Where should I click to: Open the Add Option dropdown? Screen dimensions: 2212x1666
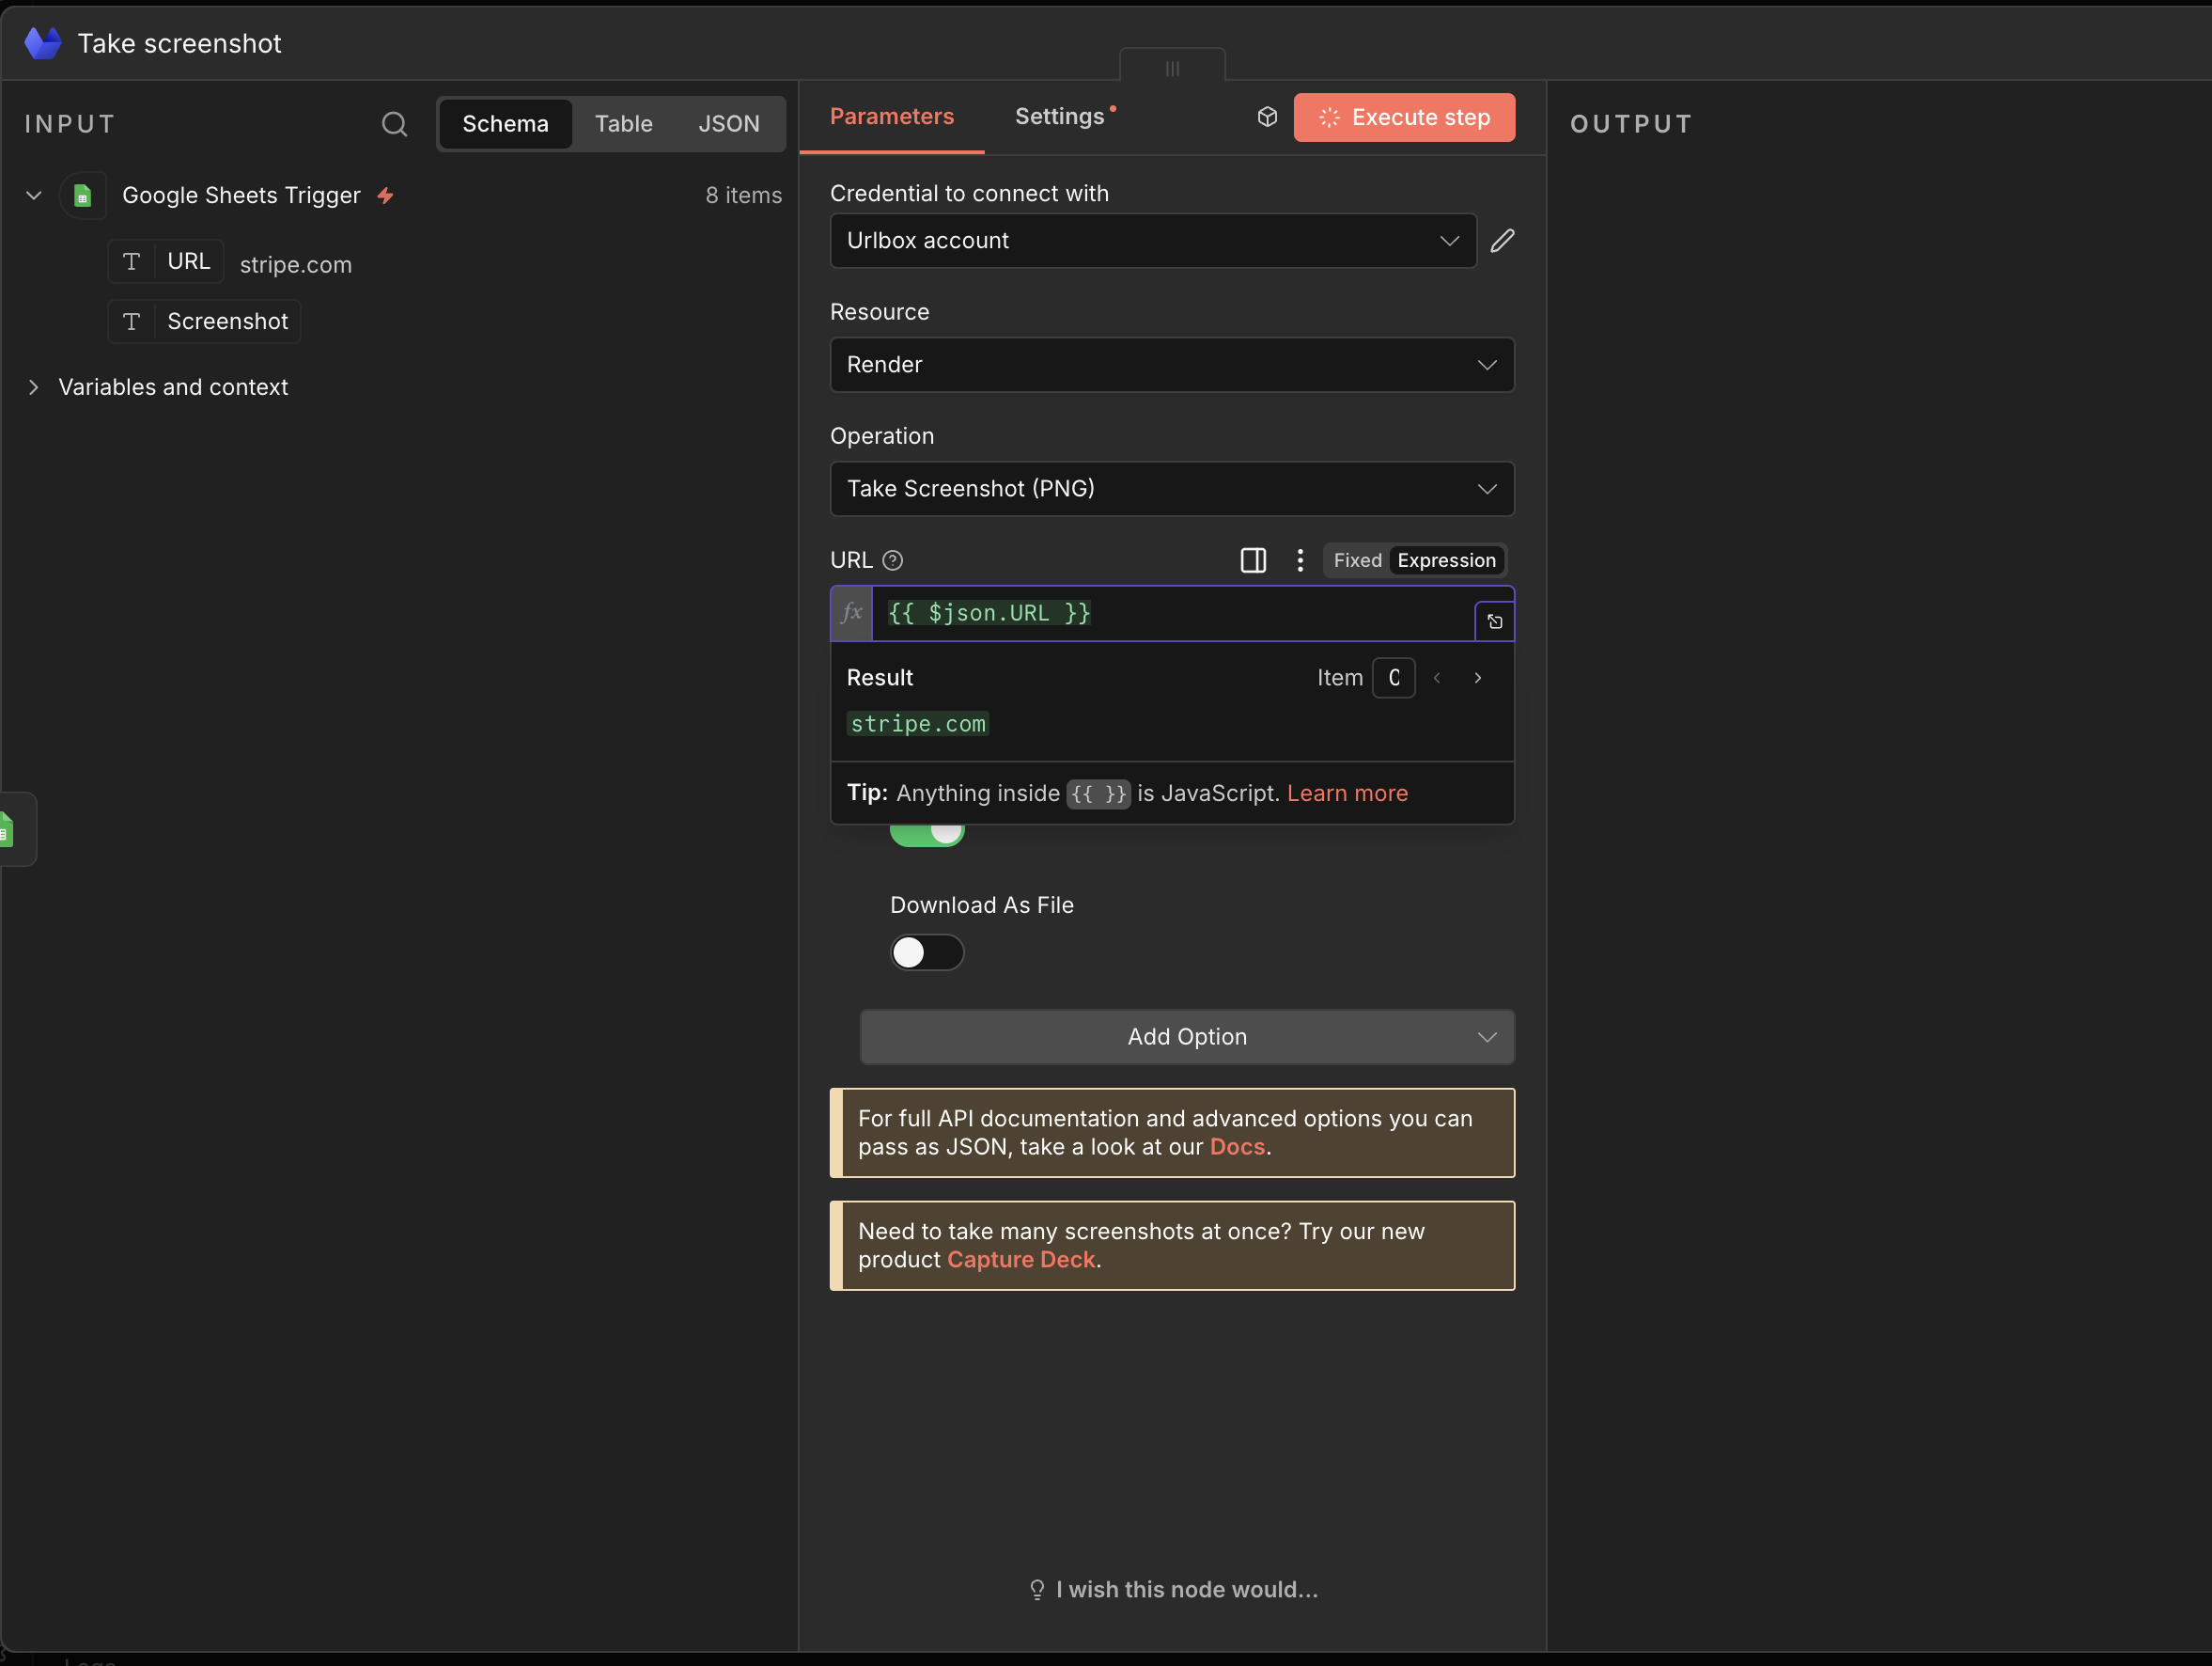(1186, 1037)
